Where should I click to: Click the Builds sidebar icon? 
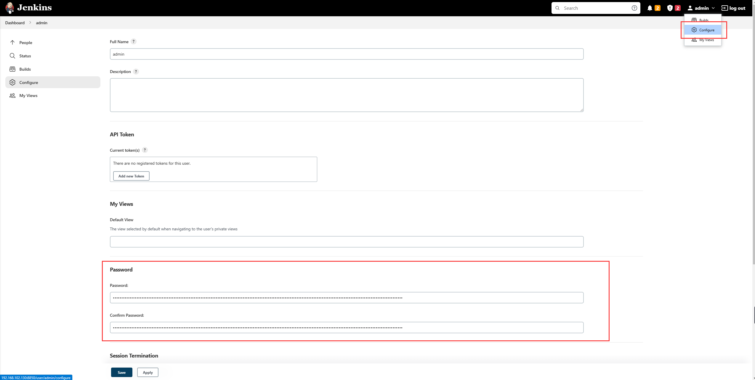[13, 69]
